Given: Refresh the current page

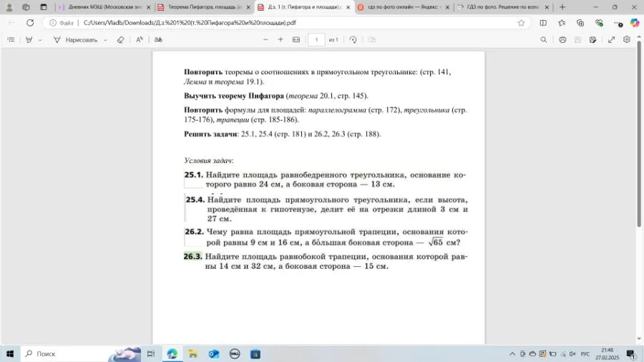Looking at the screenshot, I should pyautogui.click(x=30, y=23).
